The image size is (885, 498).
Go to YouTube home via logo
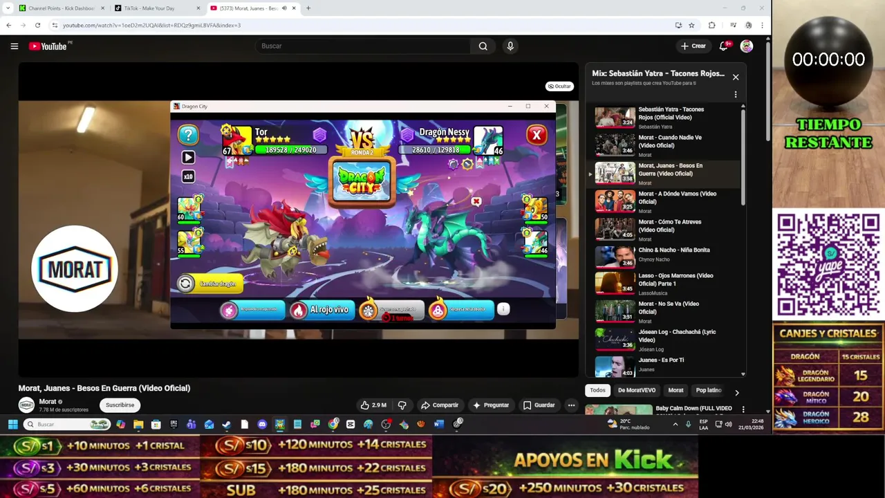48,46
